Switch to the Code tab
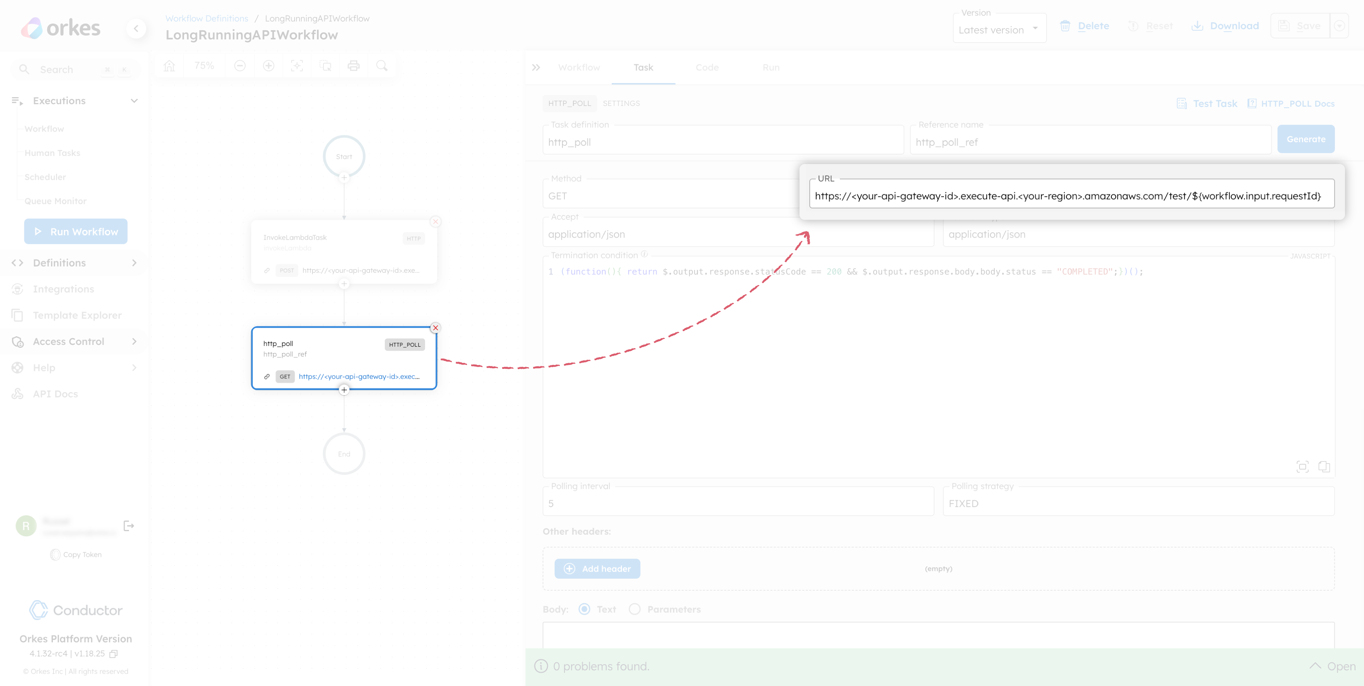Image resolution: width=1364 pixels, height=686 pixels. (x=708, y=67)
